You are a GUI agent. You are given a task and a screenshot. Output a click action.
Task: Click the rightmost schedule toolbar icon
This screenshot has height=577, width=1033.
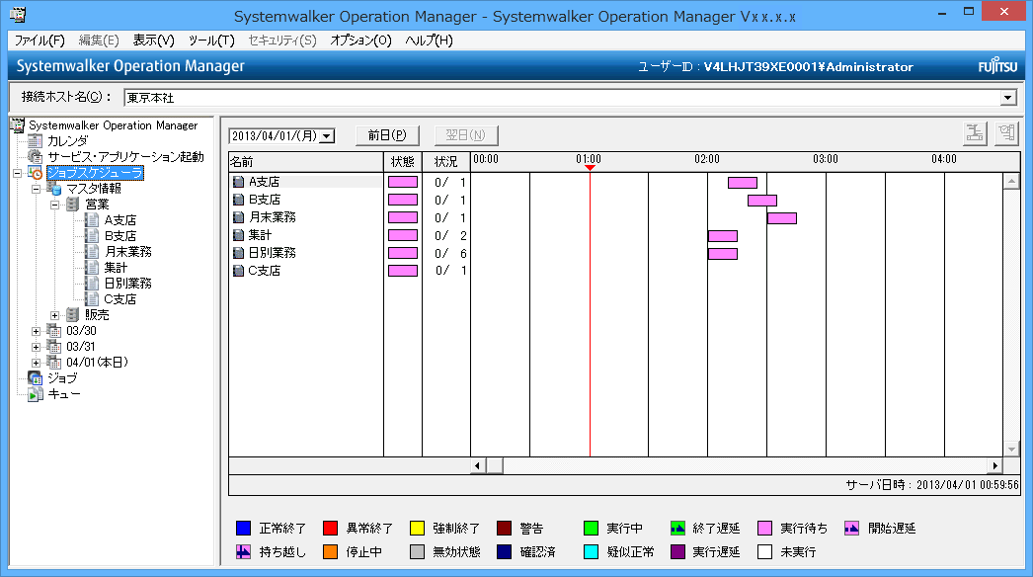pyautogui.click(x=1006, y=133)
